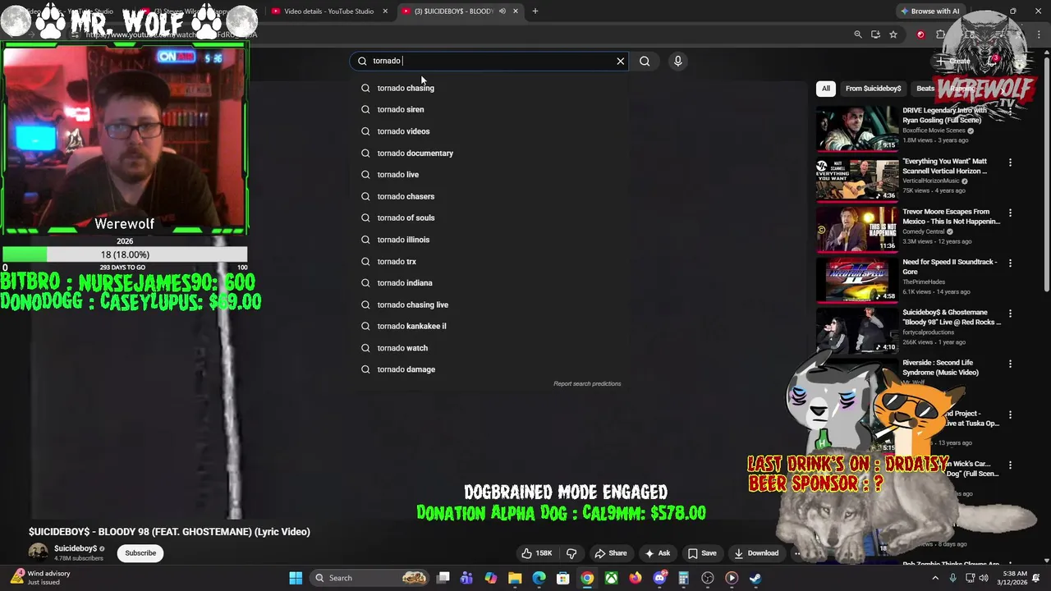Pick suggestion 'tornado of souls'
Image resolution: width=1051 pixels, height=591 pixels.
pyautogui.click(x=490, y=218)
